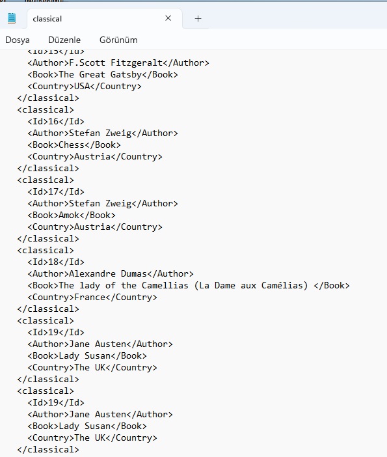The height and width of the screenshot is (457, 387).
Task: Open the Dosya menu
Action: (x=18, y=40)
